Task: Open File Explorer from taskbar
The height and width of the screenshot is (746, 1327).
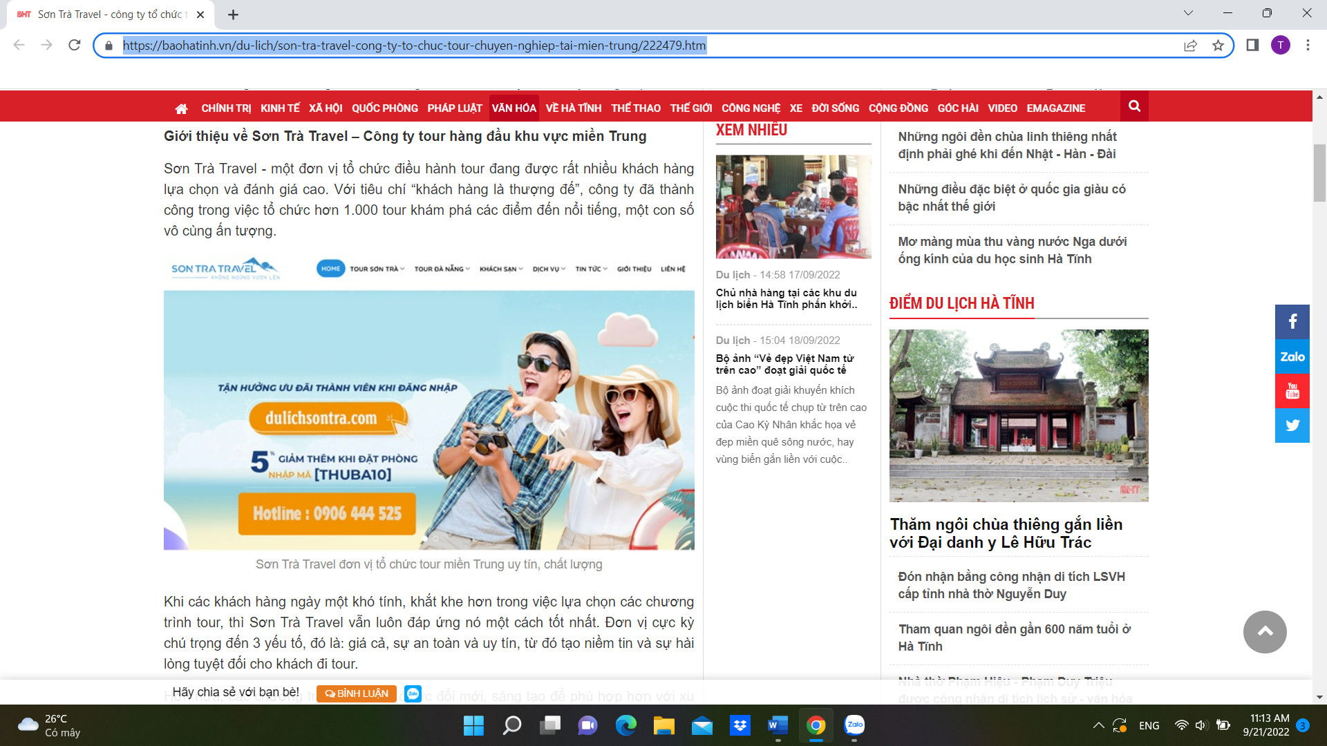Action: [663, 725]
